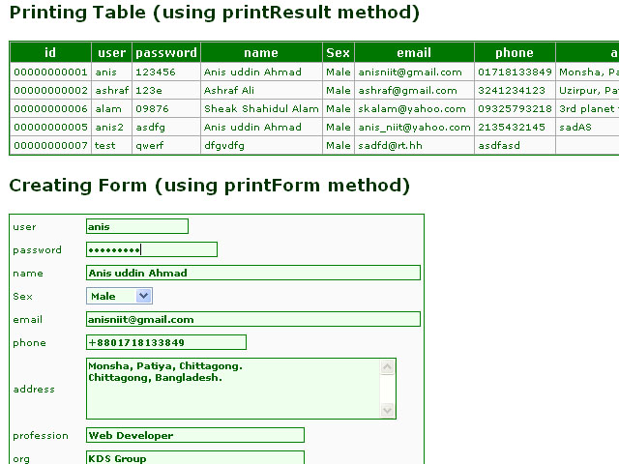Image resolution: width=619 pixels, height=464 pixels.
Task: Click the Sheak Shahidul Alam name cell
Action: [x=261, y=109]
